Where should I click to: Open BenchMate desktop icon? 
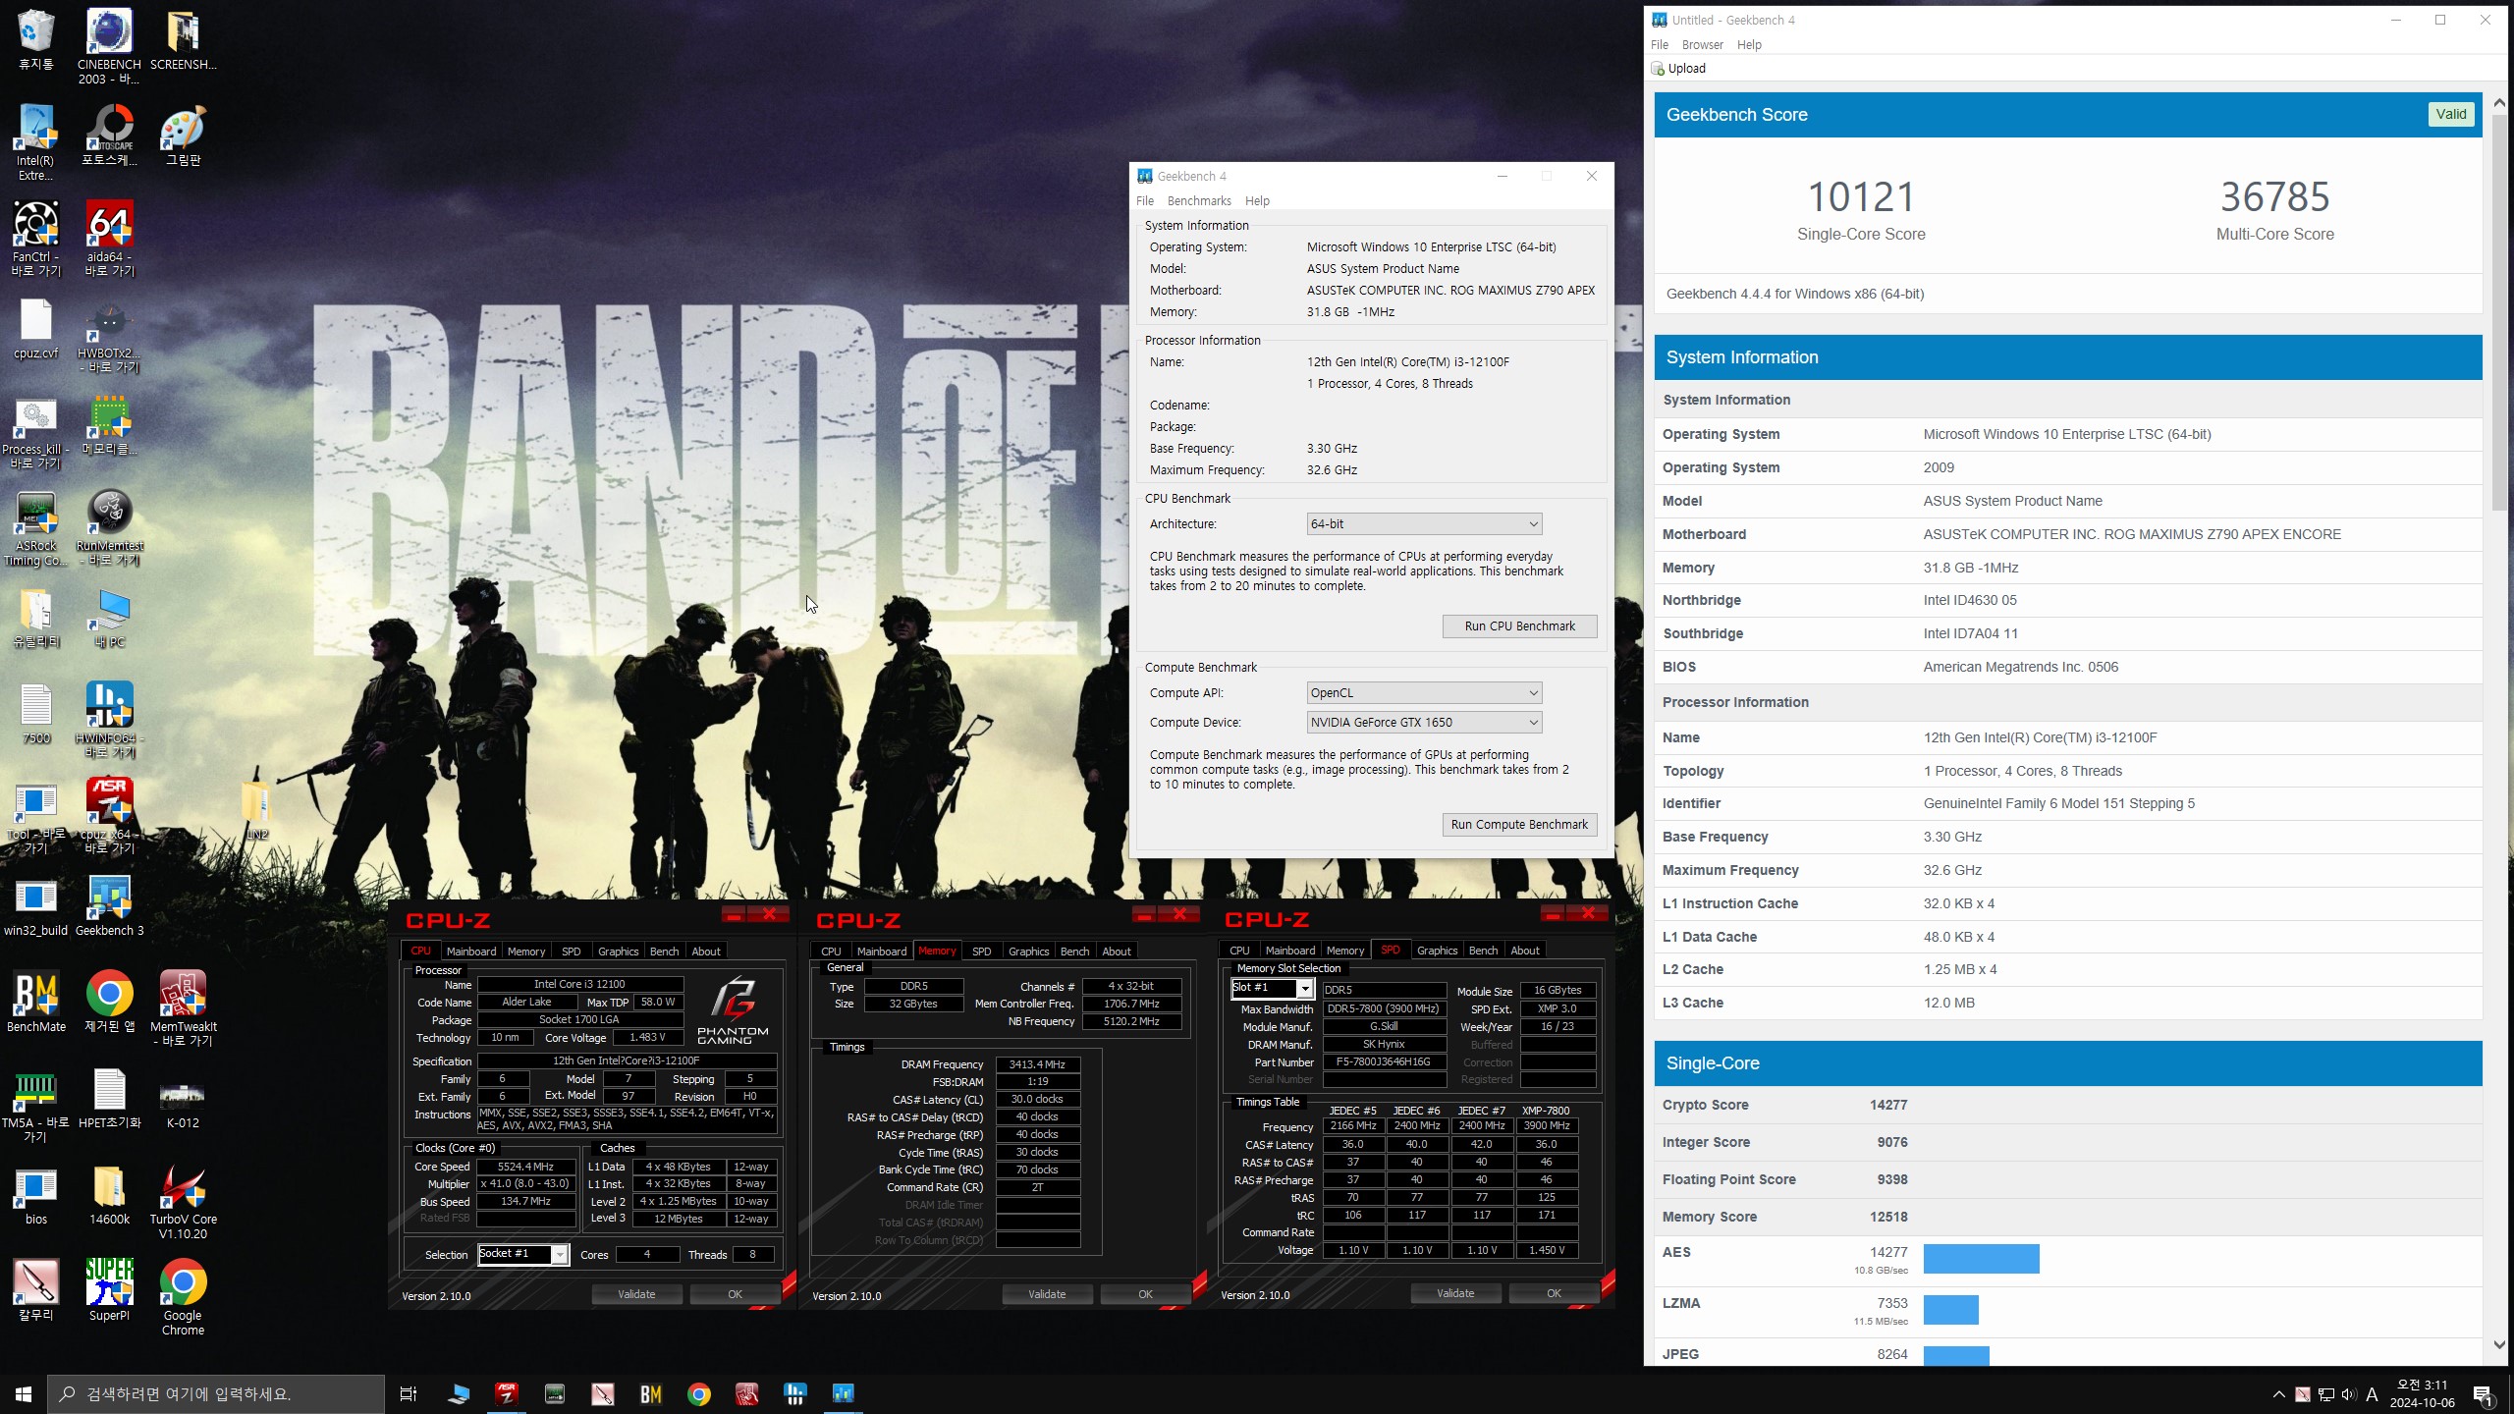[36, 1002]
